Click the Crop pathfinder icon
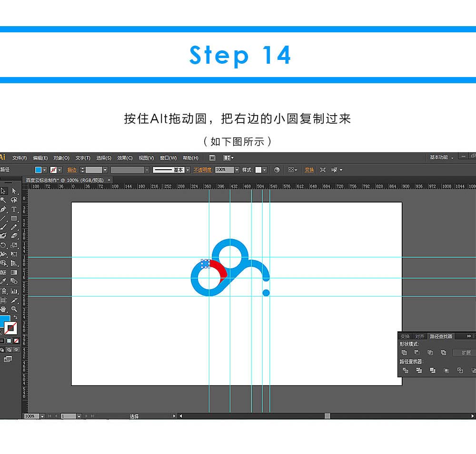 [446, 370]
